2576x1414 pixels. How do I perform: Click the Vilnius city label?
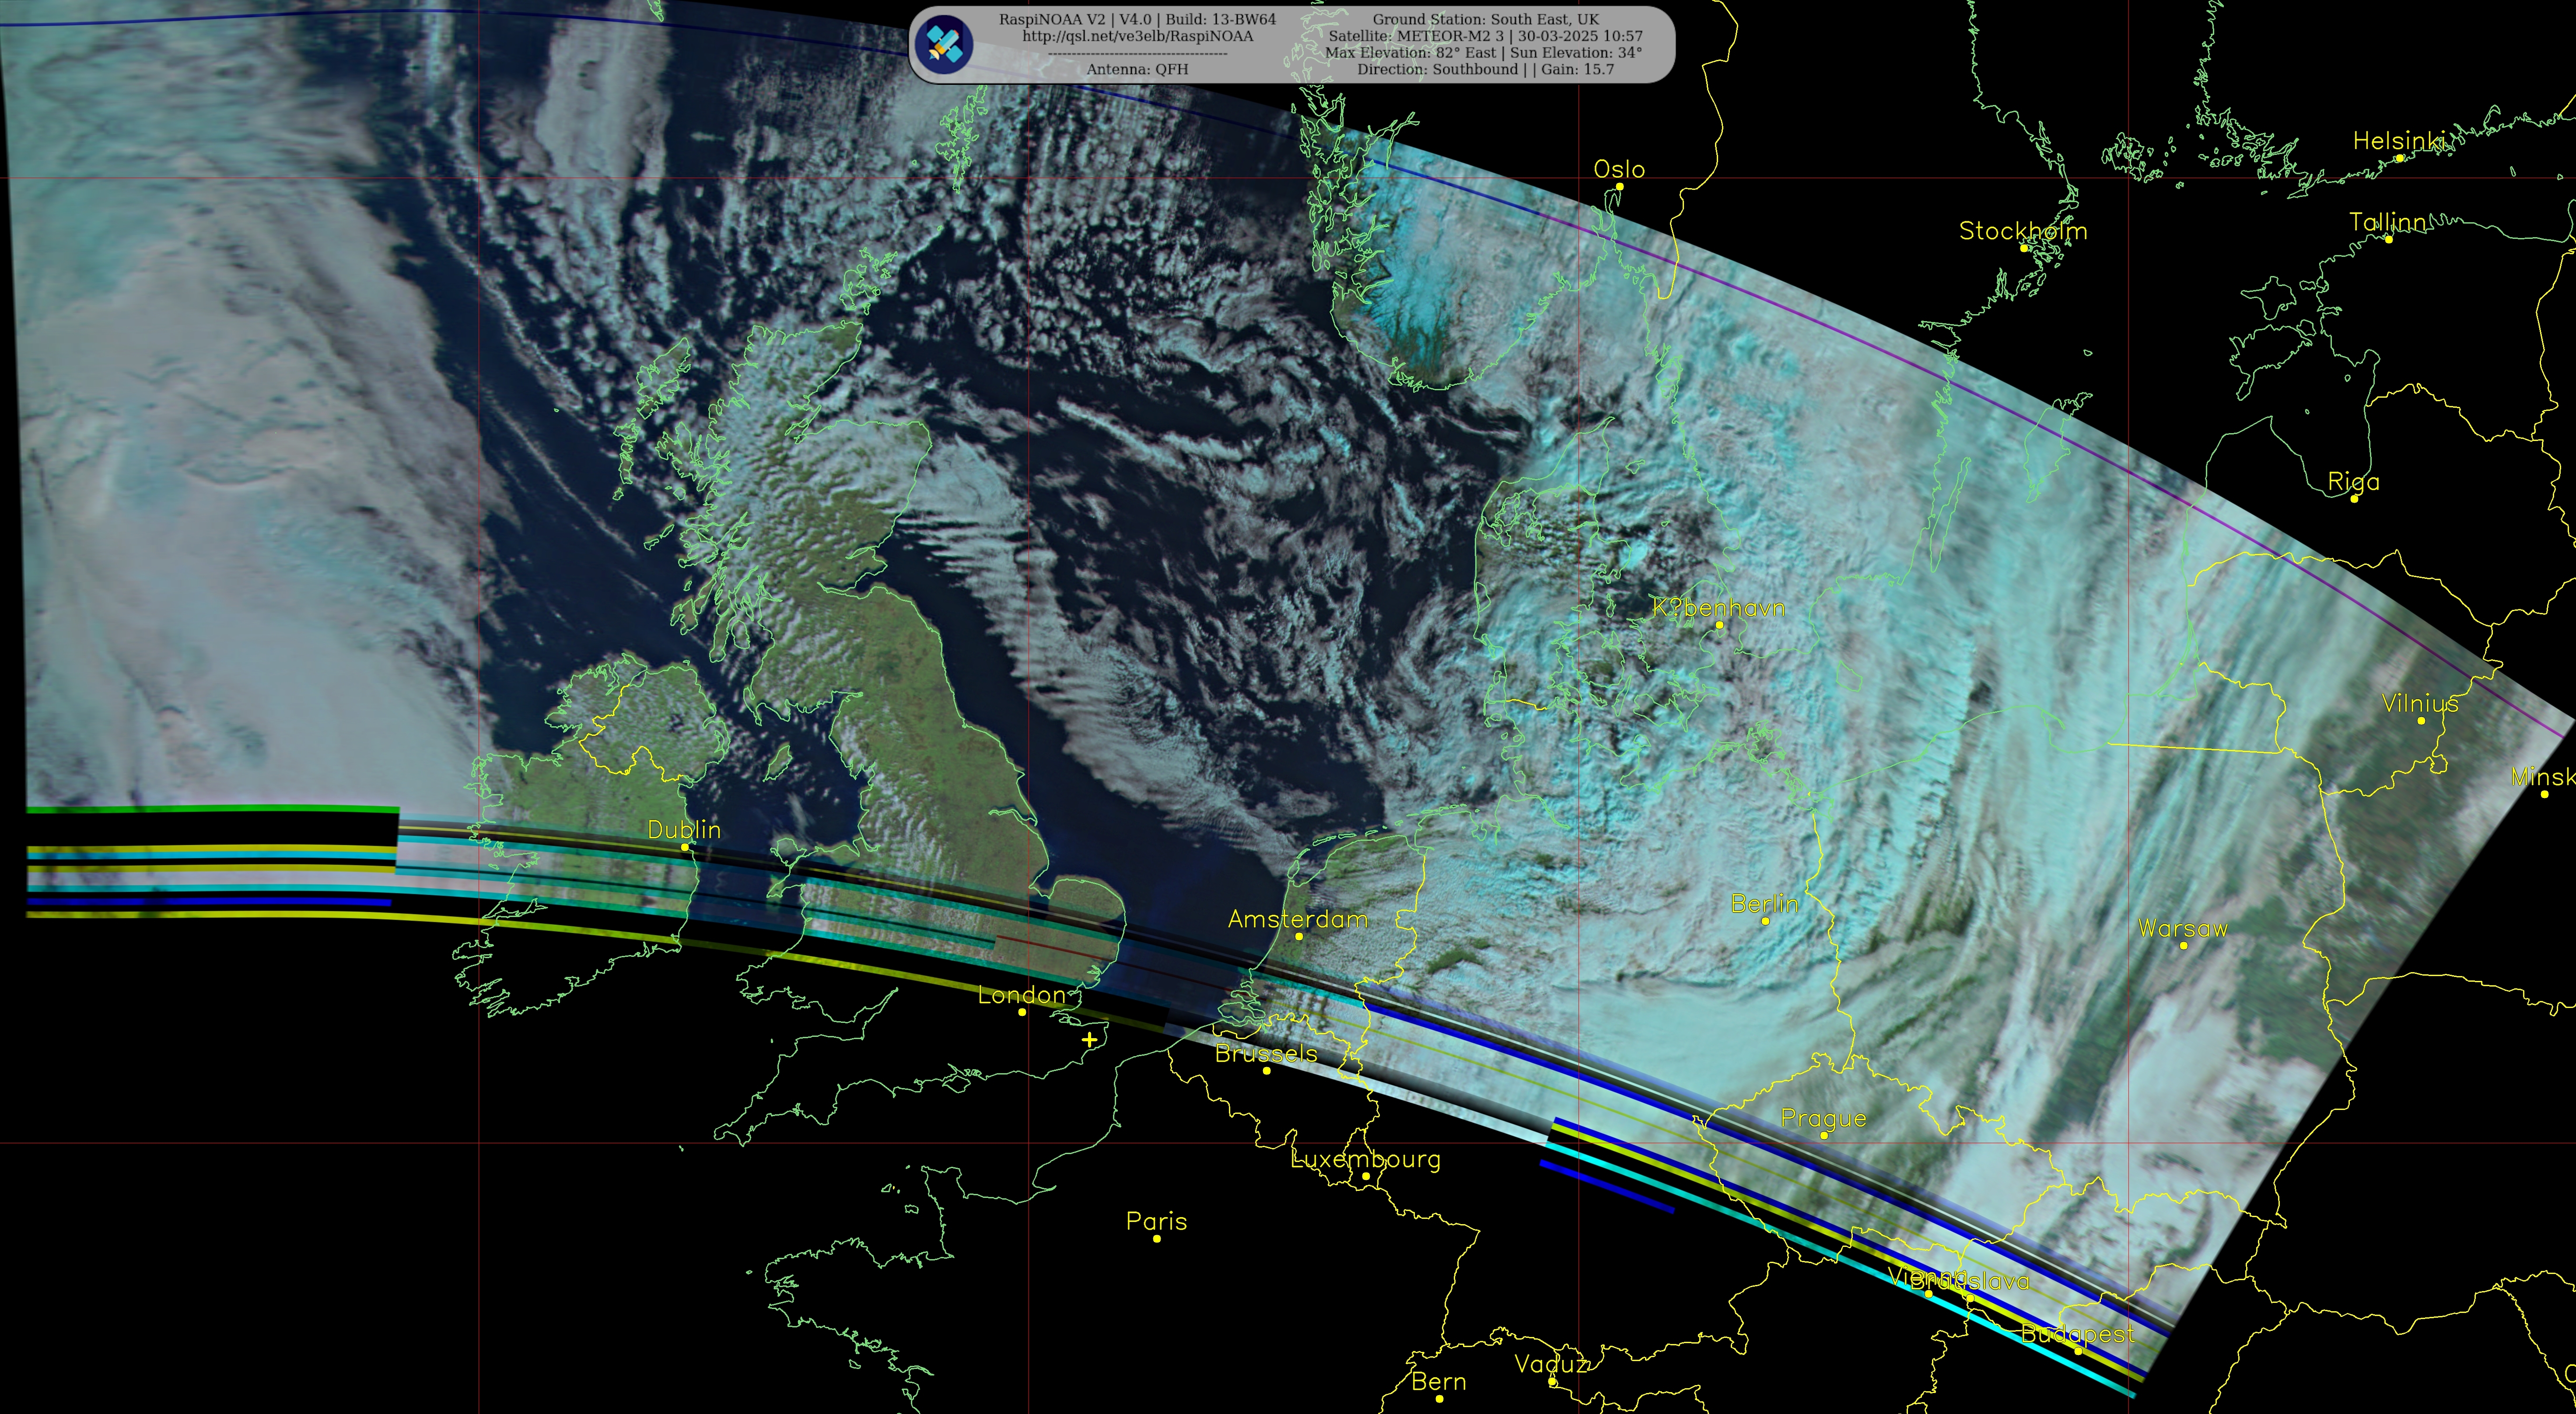2420,703
